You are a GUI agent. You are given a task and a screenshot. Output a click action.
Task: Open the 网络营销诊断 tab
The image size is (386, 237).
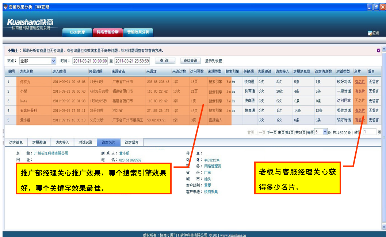click(x=107, y=32)
